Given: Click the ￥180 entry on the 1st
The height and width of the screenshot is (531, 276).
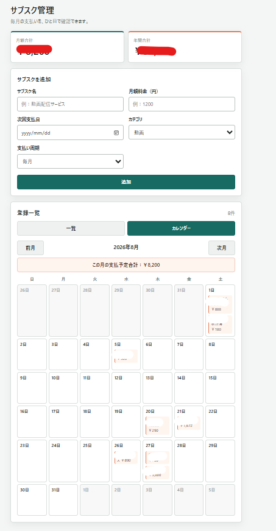Looking at the screenshot, I should click(x=220, y=325).
